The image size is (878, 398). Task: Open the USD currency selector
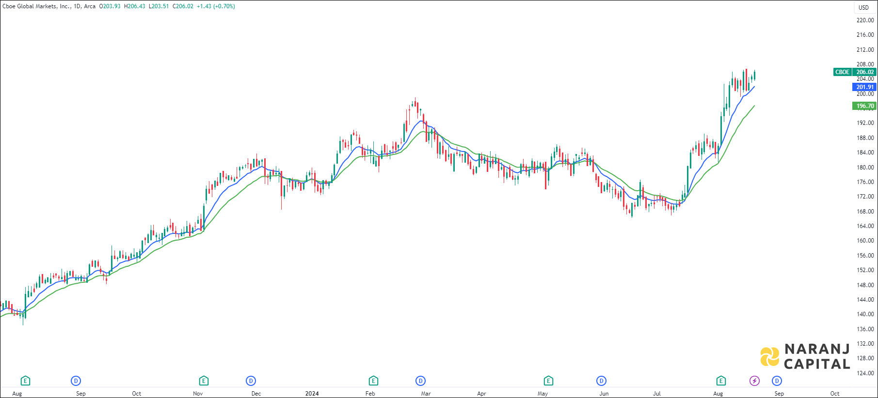[x=863, y=7]
